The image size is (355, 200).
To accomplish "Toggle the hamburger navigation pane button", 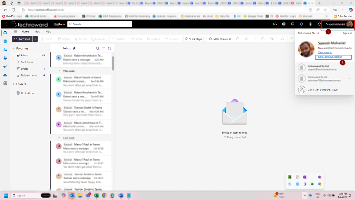I will [x=15, y=31].
